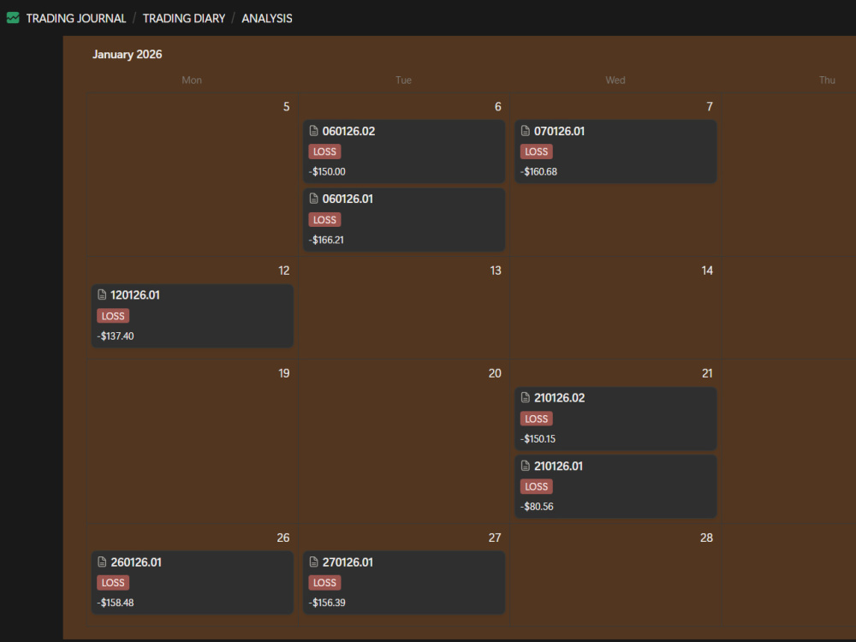This screenshot has height=642, width=856.
Task: Go to the TRADING DIARY breadcrumb
Action: point(184,19)
